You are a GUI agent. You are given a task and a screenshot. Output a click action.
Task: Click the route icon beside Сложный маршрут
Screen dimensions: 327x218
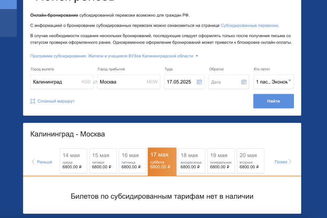[x=32, y=101]
